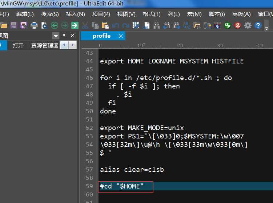
Task: Click the 'for i in /etc/profile.d/*.sh' line
Action: [x=166, y=78]
